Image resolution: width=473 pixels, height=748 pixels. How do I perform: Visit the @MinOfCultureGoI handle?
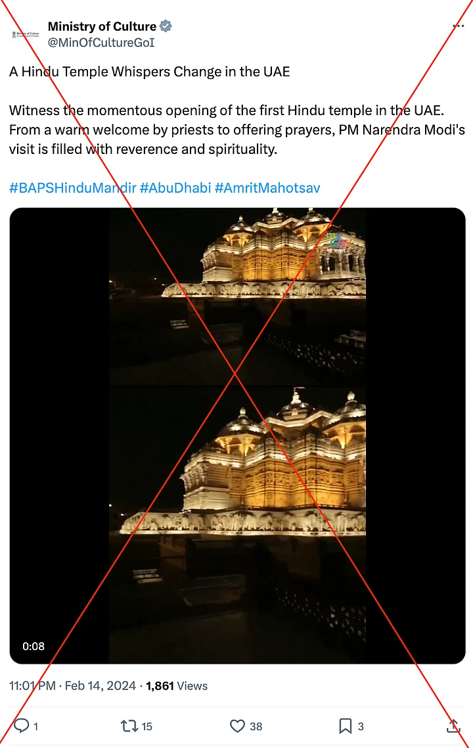pyautogui.click(x=101, y=43)
